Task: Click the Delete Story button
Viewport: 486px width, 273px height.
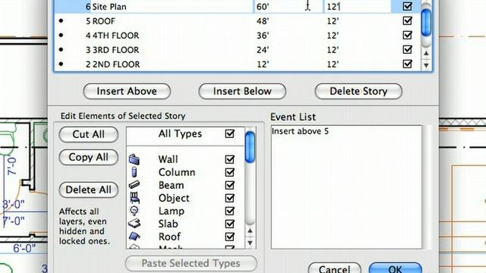Action: click(358, 91)
